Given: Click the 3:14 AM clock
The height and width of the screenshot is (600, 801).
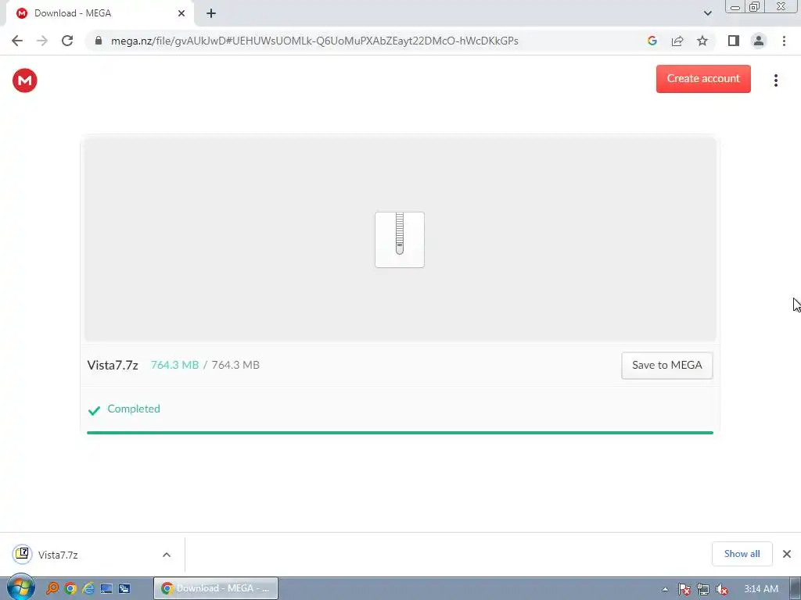Looking at the screenshot, I should pyautogui.click(x=760, y=589).
